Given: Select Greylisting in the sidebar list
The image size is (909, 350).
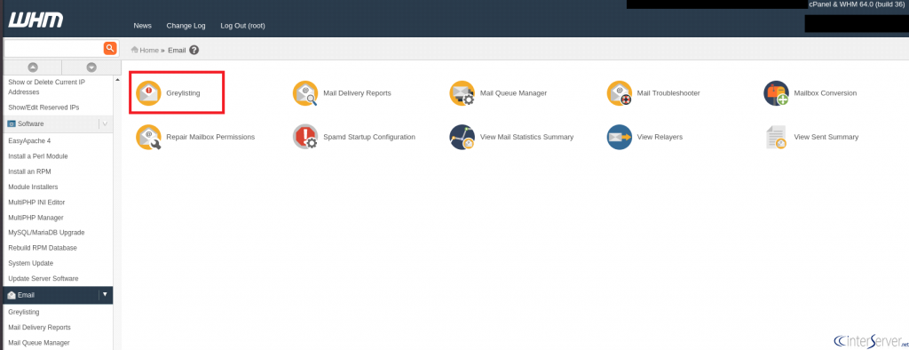Looking at the screenshot, I should (x=24, y=312).
